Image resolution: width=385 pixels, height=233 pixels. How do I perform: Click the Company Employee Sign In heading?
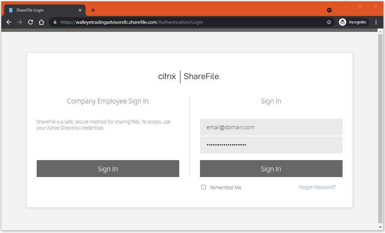click(x=108, y=101)
